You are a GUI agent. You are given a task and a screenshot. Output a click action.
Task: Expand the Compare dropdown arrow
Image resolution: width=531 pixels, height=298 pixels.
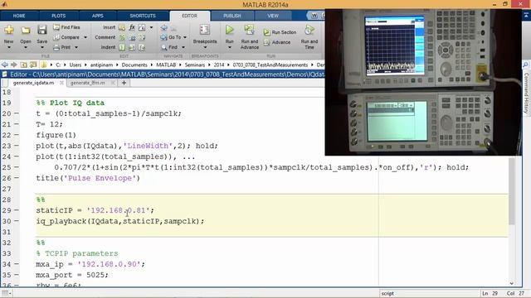pos(85,37)
